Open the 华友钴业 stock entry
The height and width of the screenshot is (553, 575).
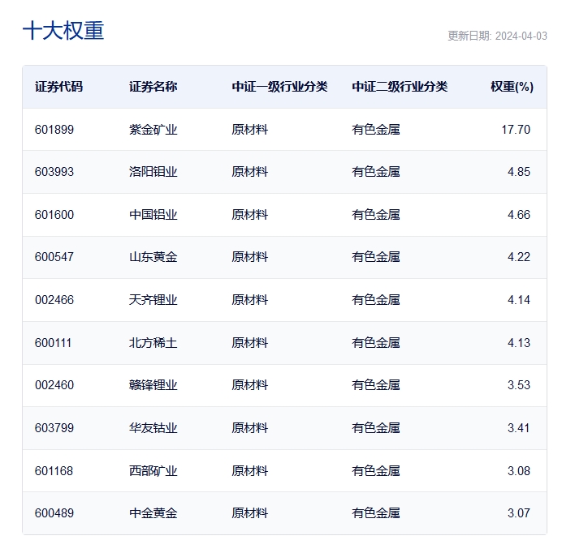153,428
